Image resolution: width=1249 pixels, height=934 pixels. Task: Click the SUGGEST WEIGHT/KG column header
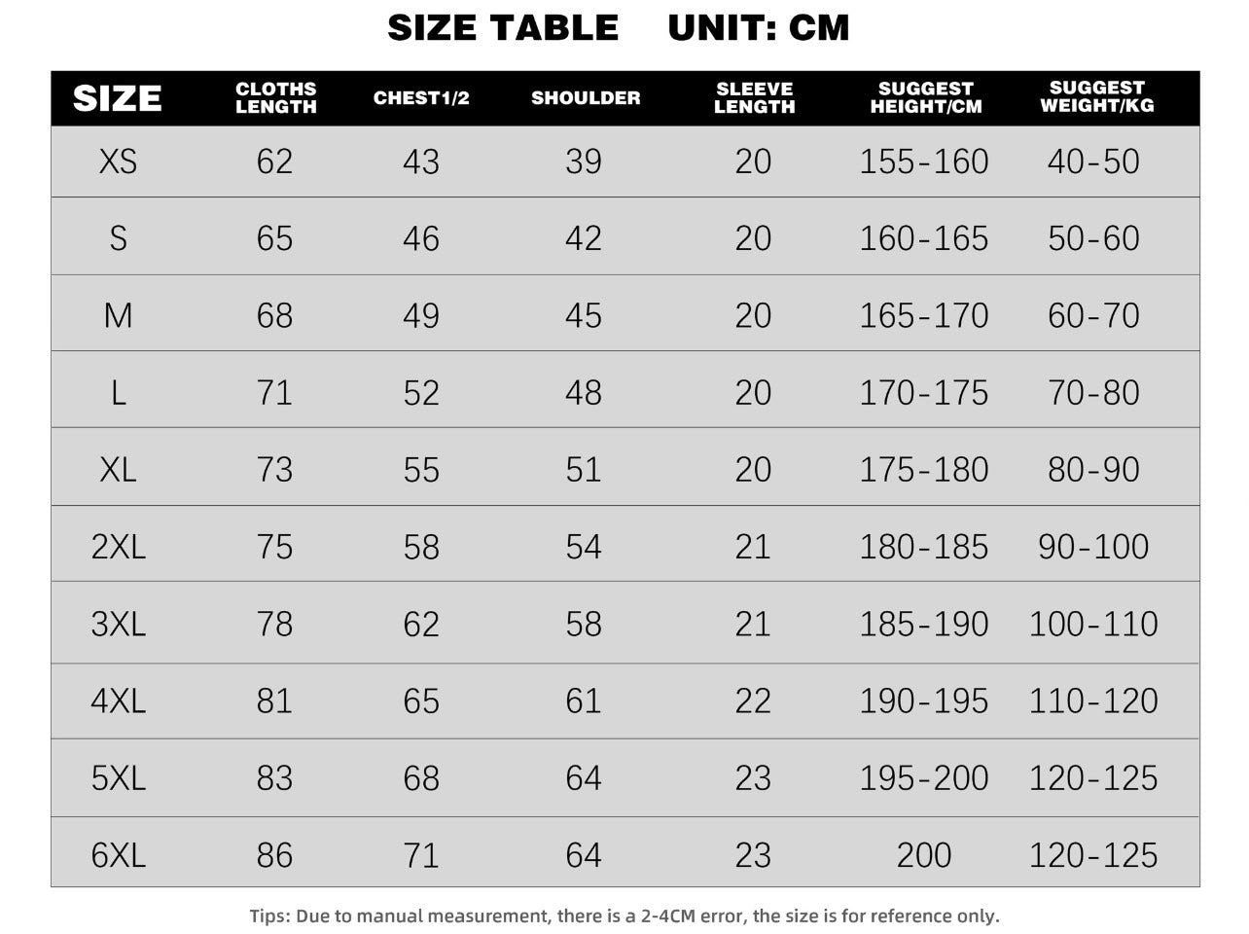pyautogui.click(x=1096, y=97)
